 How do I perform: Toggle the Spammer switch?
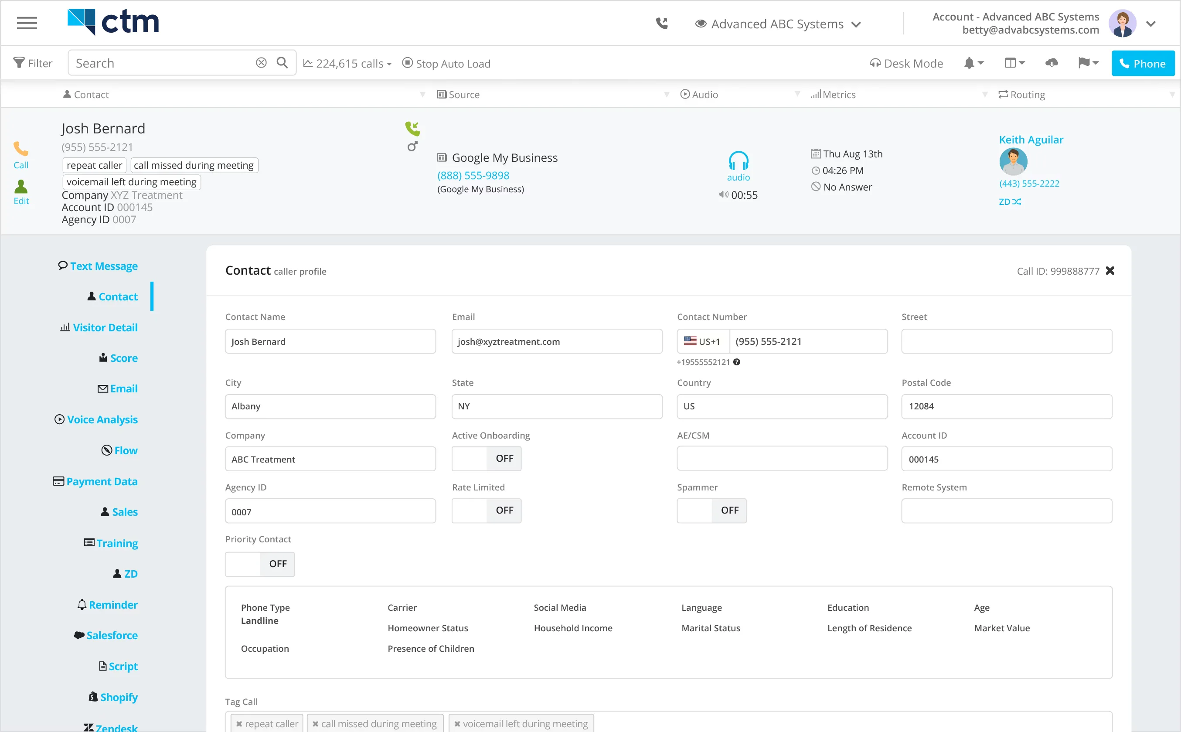[711, 510]
